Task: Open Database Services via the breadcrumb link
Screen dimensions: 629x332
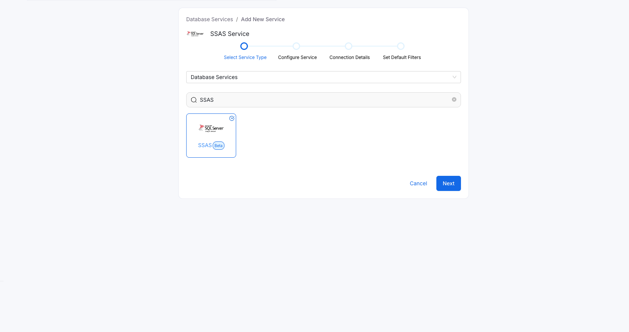Action: coord(209,19)
